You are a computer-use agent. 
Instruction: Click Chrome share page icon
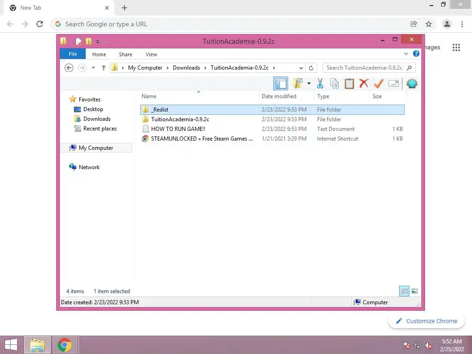(414, 24)
